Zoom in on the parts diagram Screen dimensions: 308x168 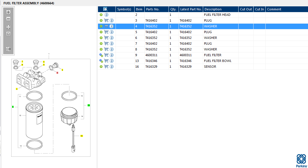(x=8, y=12)
